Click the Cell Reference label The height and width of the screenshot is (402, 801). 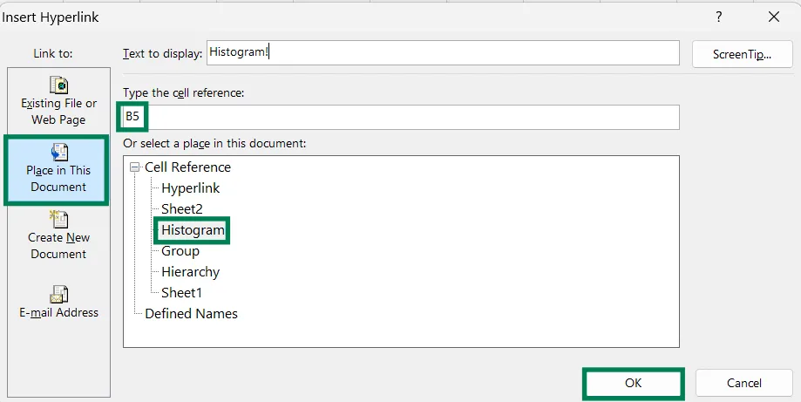(187, 167)
